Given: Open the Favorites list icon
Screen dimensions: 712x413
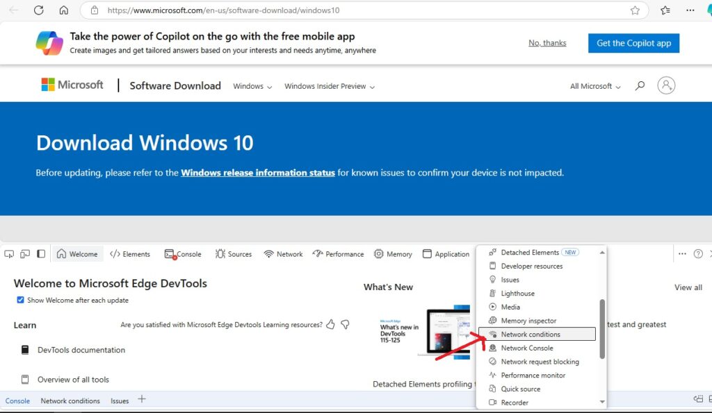Looking at the screenshot, I should click(x=665, y=10).
